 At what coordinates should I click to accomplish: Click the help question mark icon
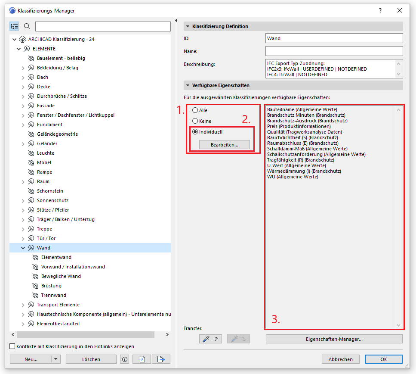click(x=380, y=10)
